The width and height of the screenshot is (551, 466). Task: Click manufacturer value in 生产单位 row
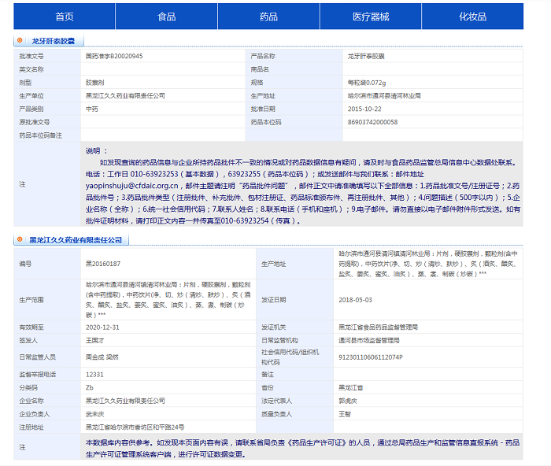(125, 95)
